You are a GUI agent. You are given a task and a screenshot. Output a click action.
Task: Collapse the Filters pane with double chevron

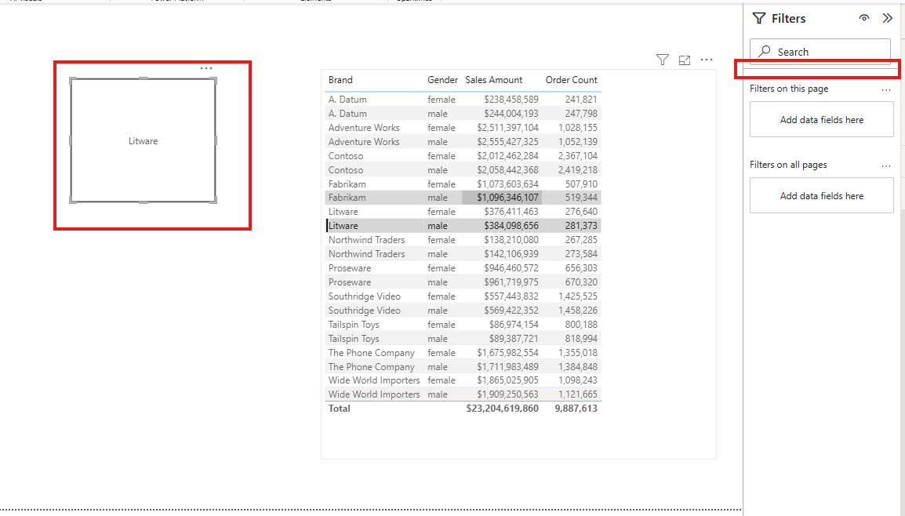click(x=887, y=18)
